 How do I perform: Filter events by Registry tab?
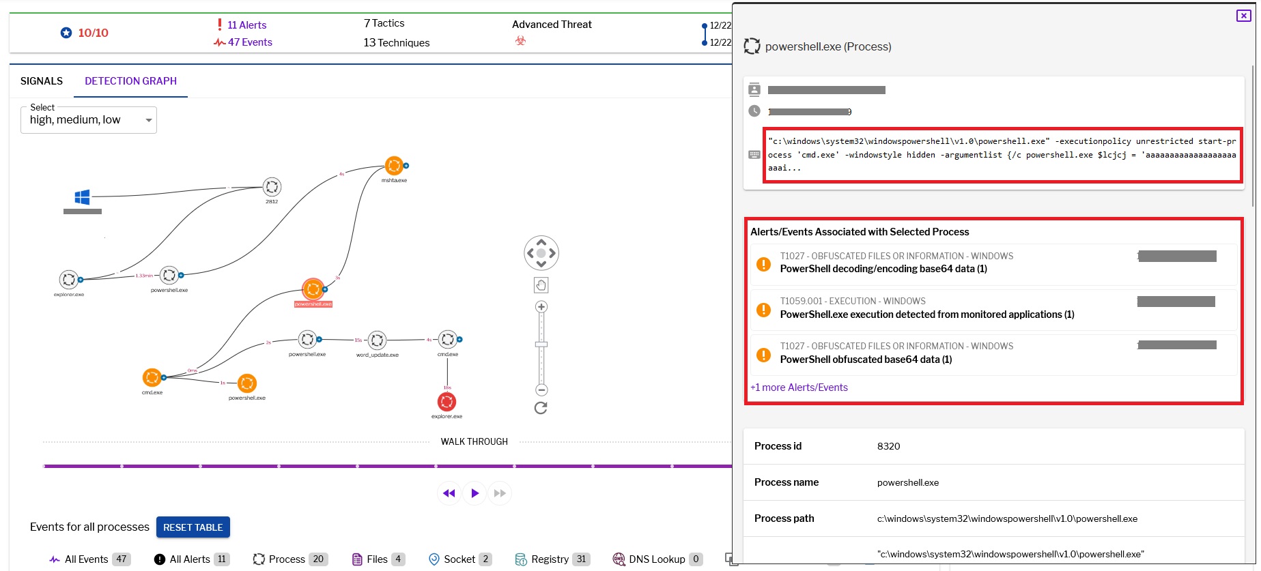552,559
